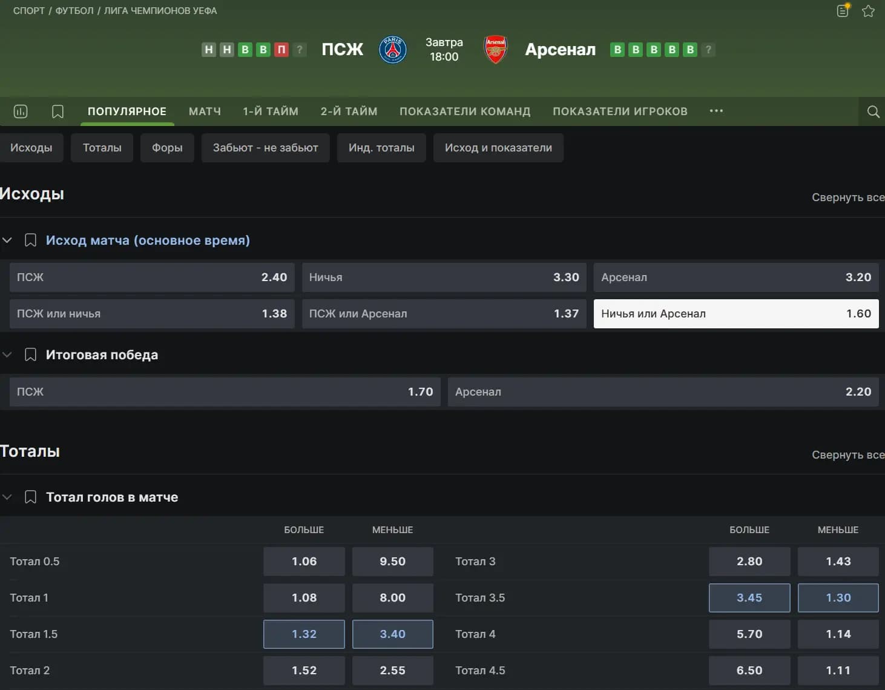Select Тотал 3.5 меньше 1.30
The image size is (885, 690).
[838, 598]
